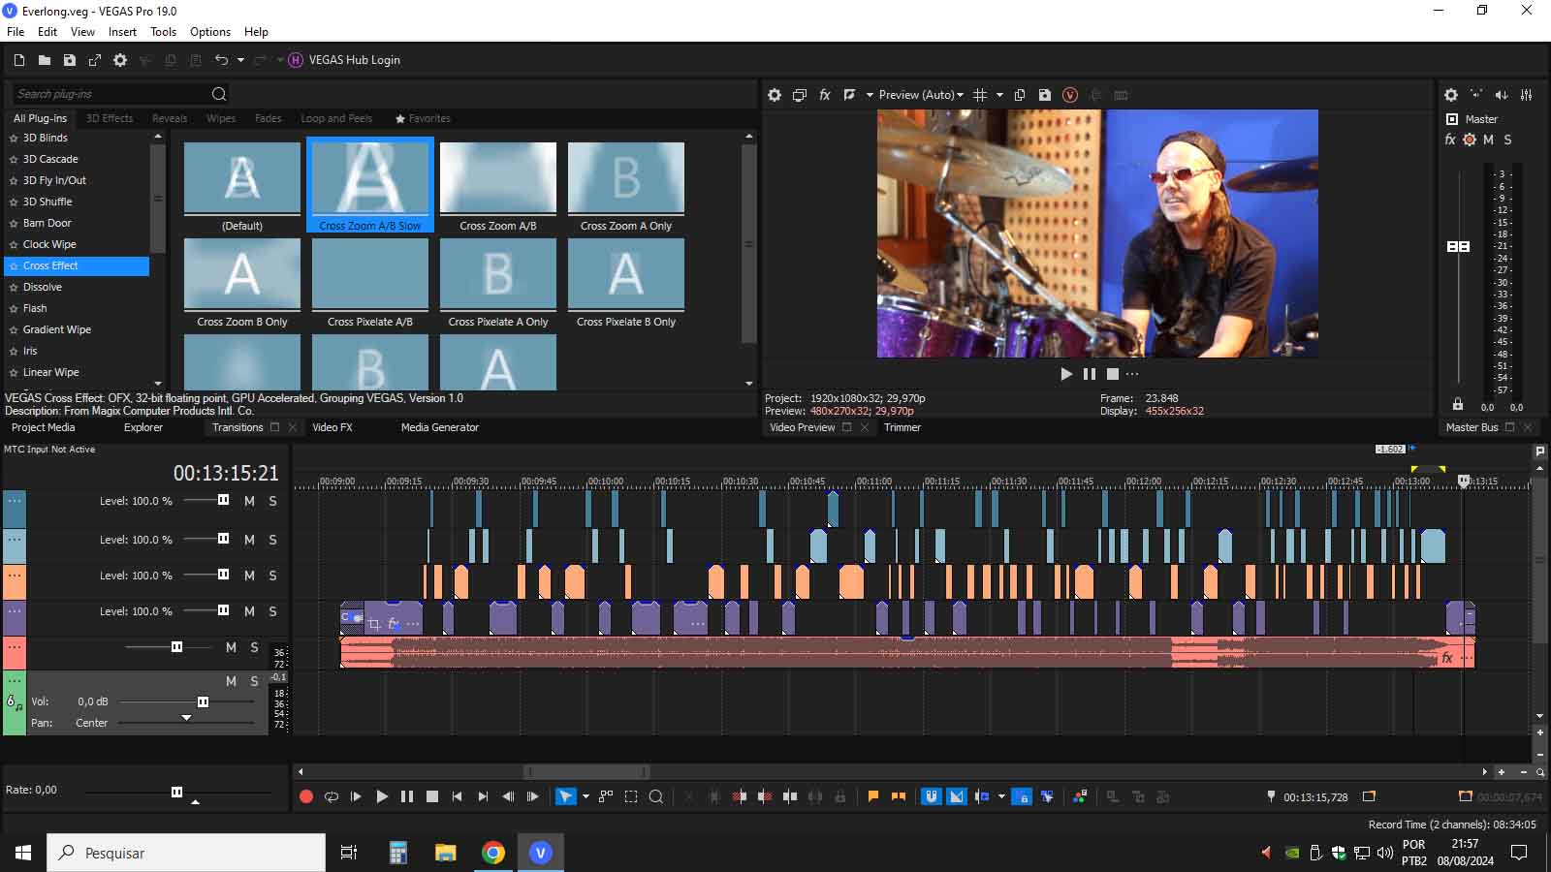Switch to the Trimmer tab

point(902,427)
